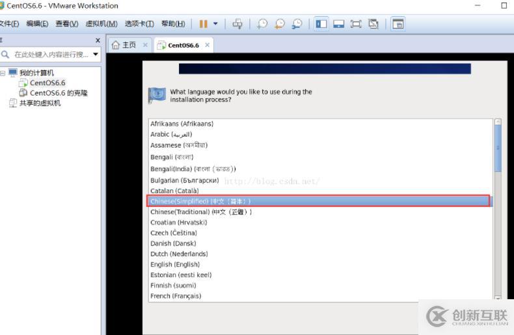Select Afrikaans (Afrikaans) language
Viewport: 514px width, 335px height.
pos(320,124)
